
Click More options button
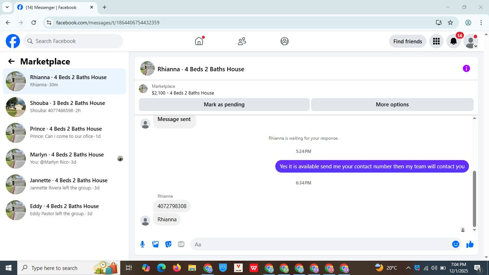tap(392, 105)
